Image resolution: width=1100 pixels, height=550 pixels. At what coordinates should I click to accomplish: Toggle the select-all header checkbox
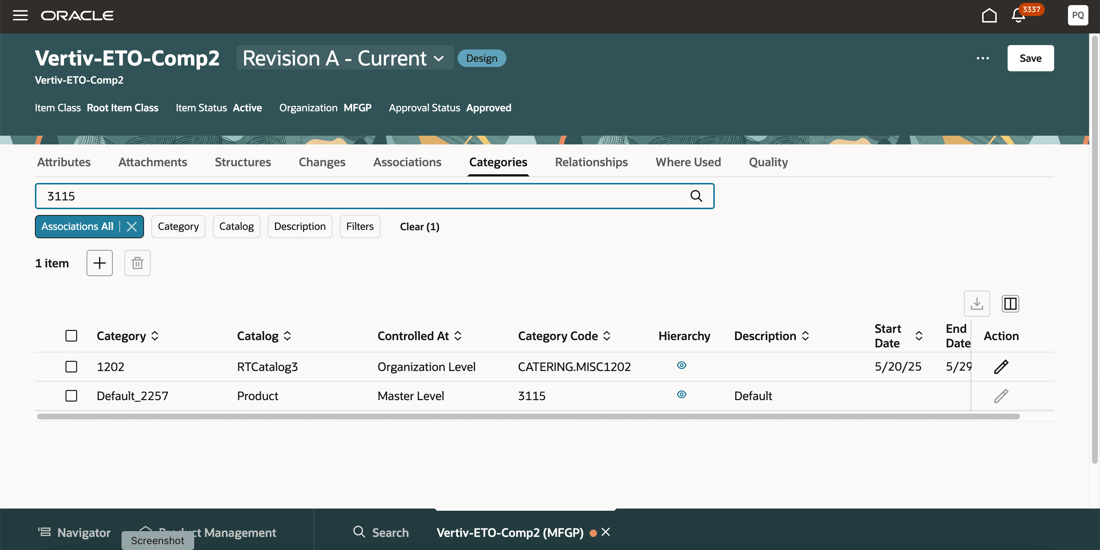click(71, 336)
